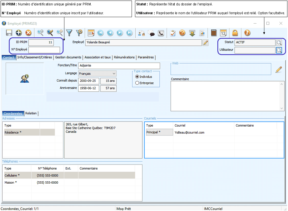Click the red delete record icon
This screenshot has width=288, height=211.
(28, 33)
